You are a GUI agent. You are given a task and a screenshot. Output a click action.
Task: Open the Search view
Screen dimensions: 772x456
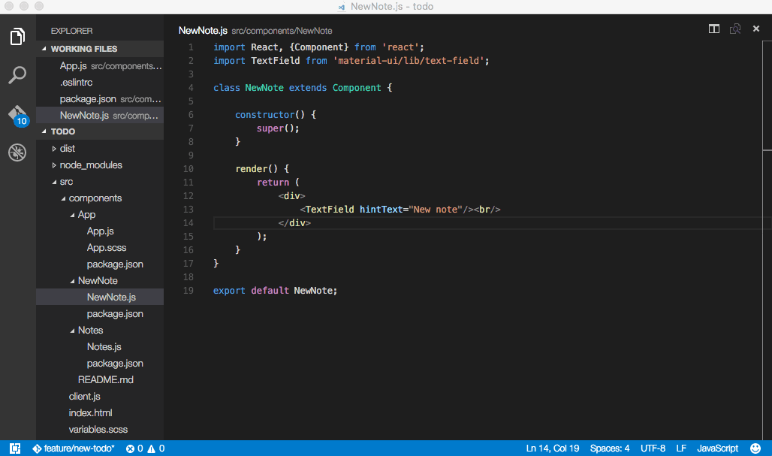point(17,75)
